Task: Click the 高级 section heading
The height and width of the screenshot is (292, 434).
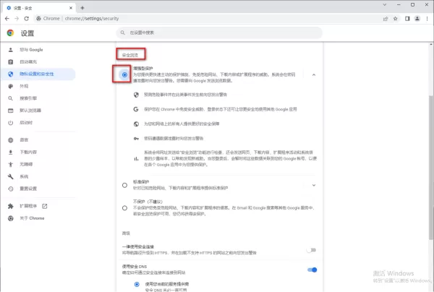Action: [x=126, y=233]
